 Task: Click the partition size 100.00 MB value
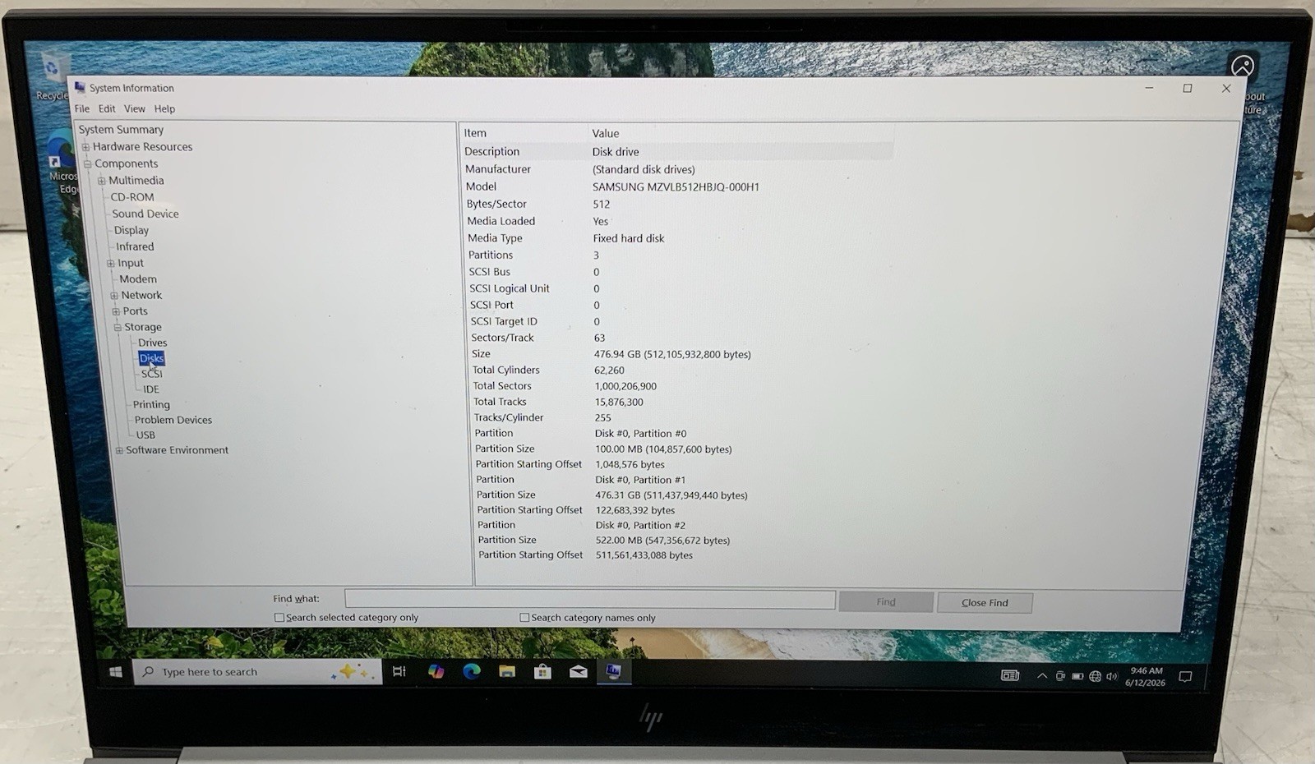click(663, 449)
